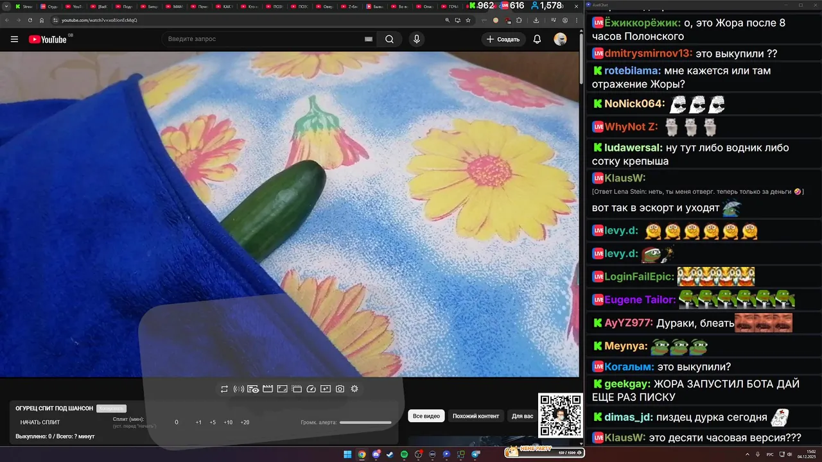The width and height of the screenshot is (822, 462).
Task: Adjust the Громк. алерта volume slider
Action: pos(365,422)
